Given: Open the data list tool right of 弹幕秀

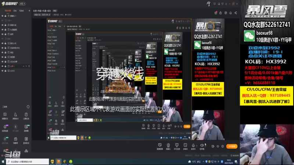Looking at the screenshot, I should coord(26,140).
